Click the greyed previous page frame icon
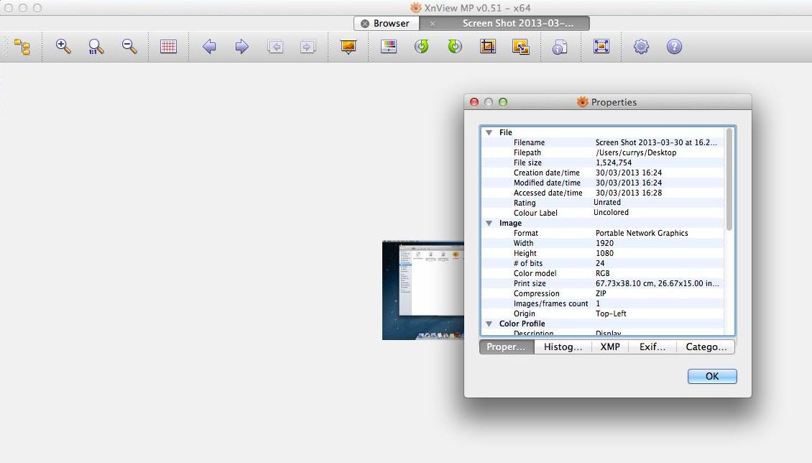Screen dimensions: 812x463 pyautogui.click(x=275, y=47)
